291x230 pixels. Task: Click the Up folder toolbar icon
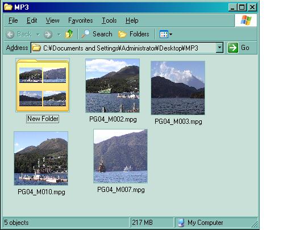[69, 34]
